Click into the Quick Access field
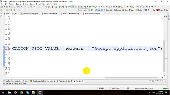 pos(83,10)
